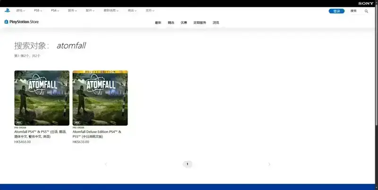Viewport: 378px width, 190px height.
Task: Click the SONY logo in the top-right corner
Action: pos(366,3)
